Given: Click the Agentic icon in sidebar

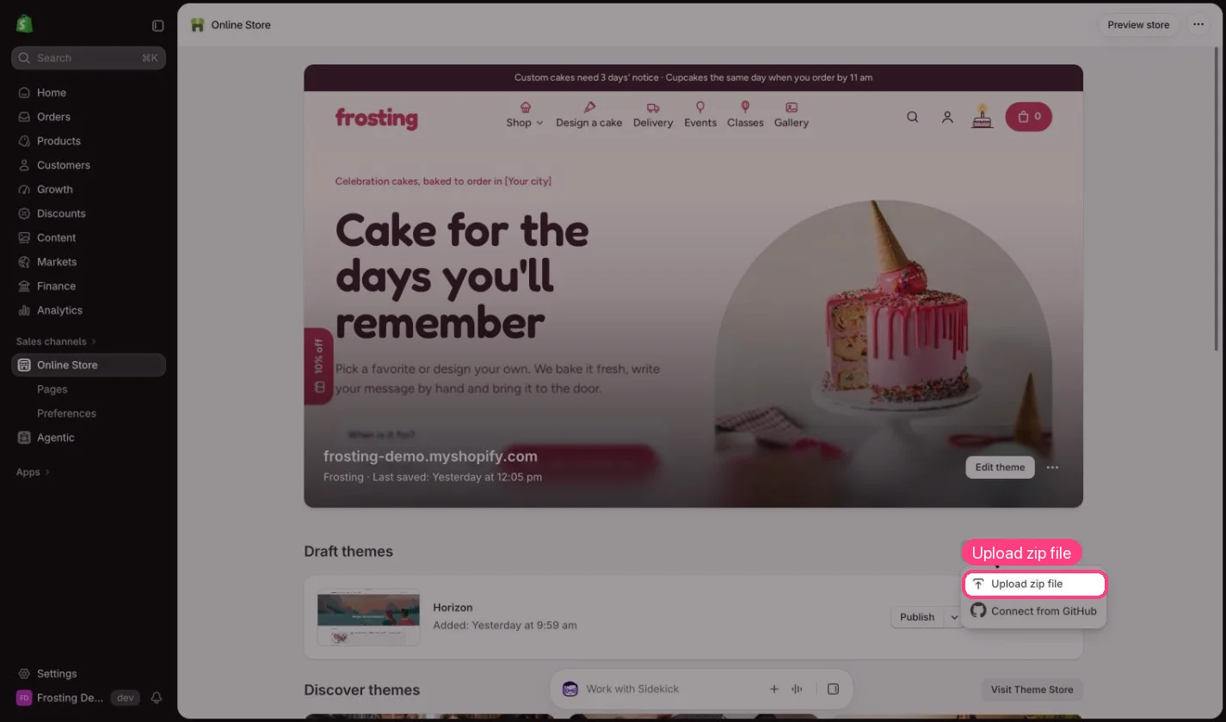Looking at the screenshot, I should (x=24, y=437).
